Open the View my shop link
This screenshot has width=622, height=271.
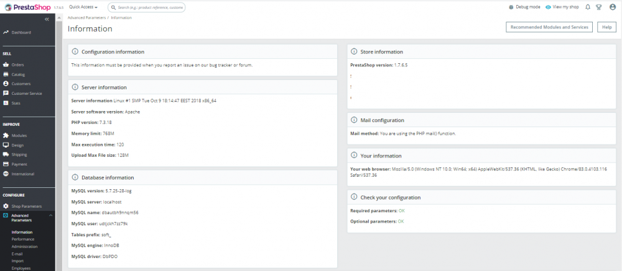[562, 7]
